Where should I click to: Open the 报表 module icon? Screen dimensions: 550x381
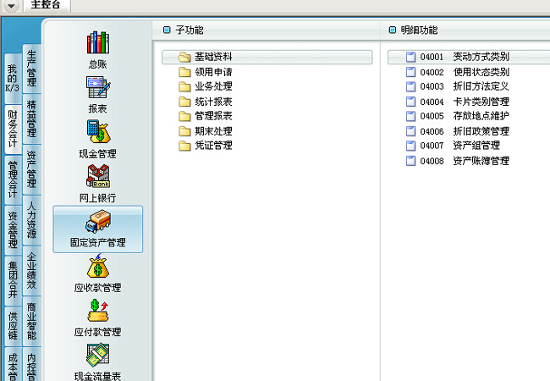click(98, 87)
